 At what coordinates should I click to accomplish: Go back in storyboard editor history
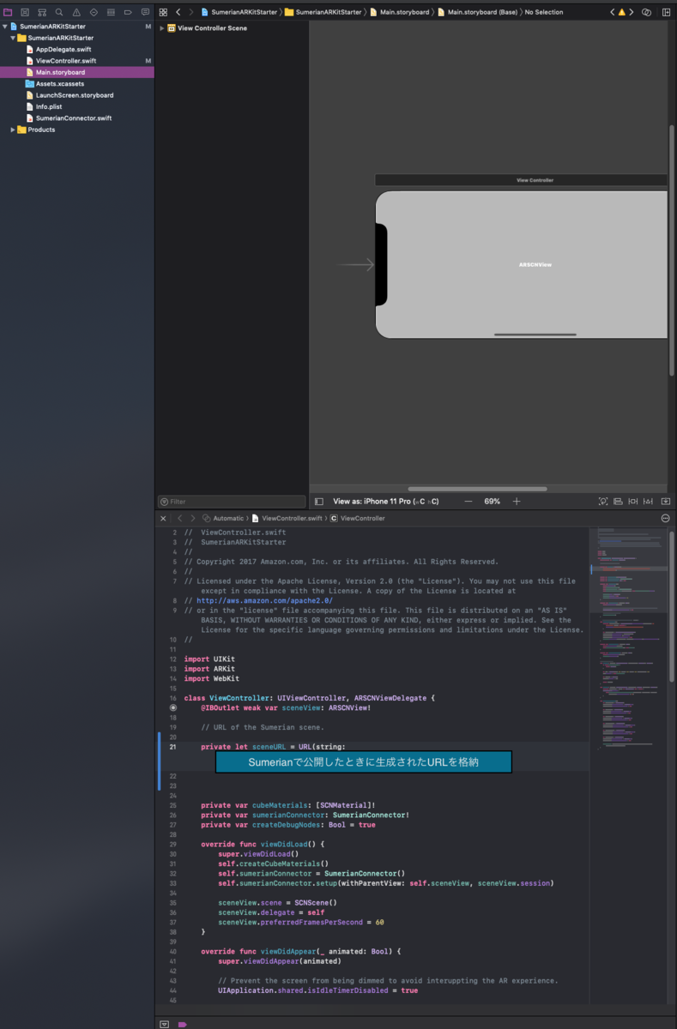[x=178, y=12]
